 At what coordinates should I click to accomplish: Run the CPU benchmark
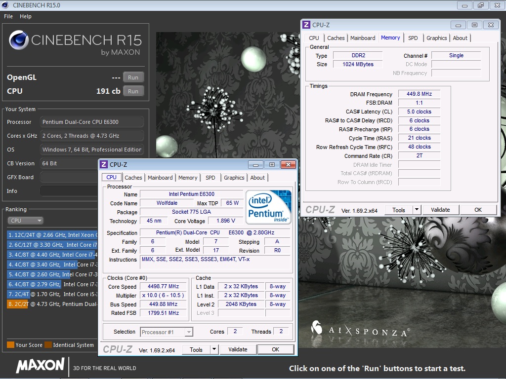coord(133,91)
